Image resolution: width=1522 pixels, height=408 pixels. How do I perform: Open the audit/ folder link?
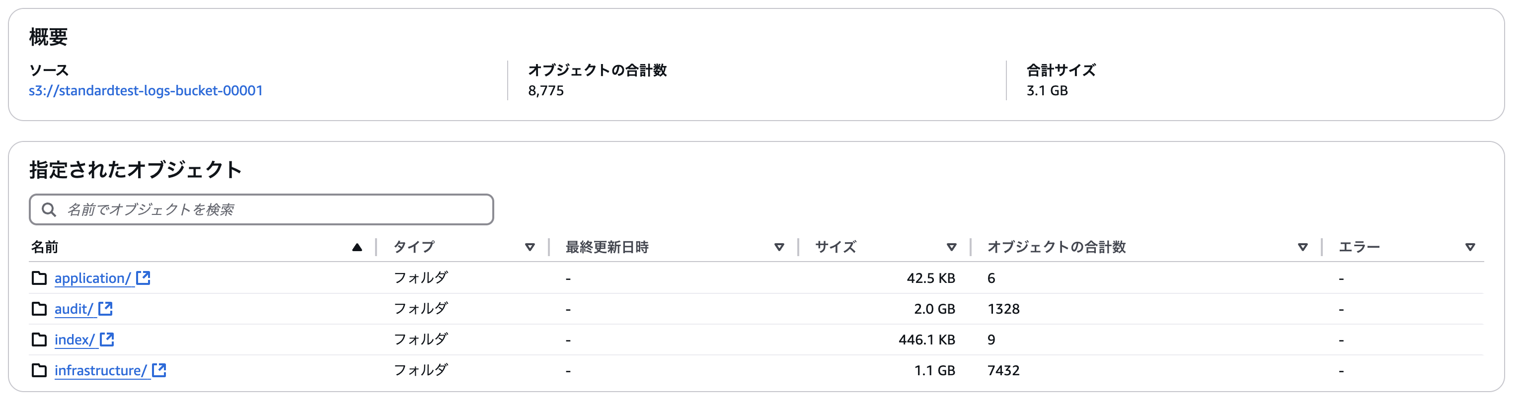[73, 309]
